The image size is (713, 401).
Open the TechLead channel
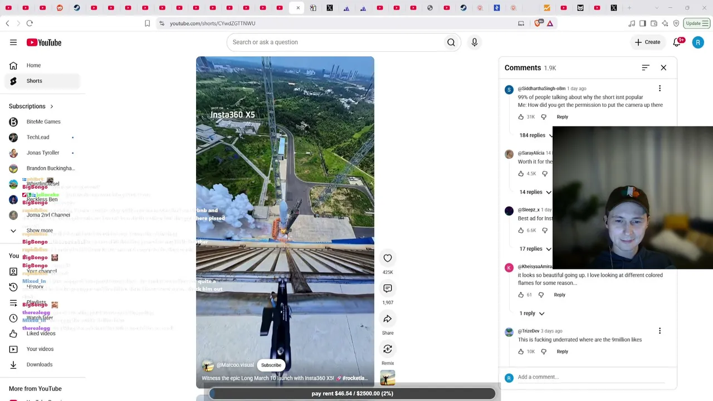pyautogui.click(x=43, y=138)
